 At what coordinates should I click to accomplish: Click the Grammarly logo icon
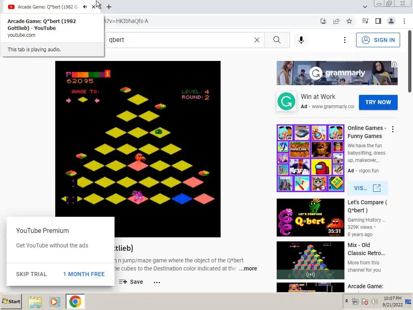pyautogui.click(x=286, y=101)
